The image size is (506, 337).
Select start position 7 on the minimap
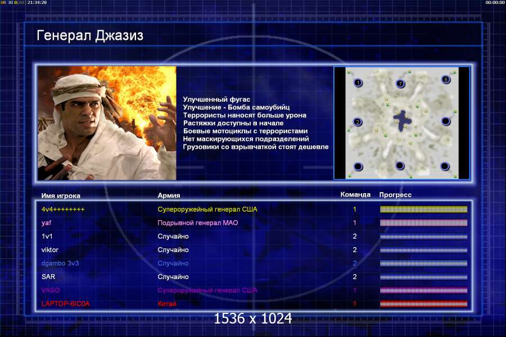400,84
